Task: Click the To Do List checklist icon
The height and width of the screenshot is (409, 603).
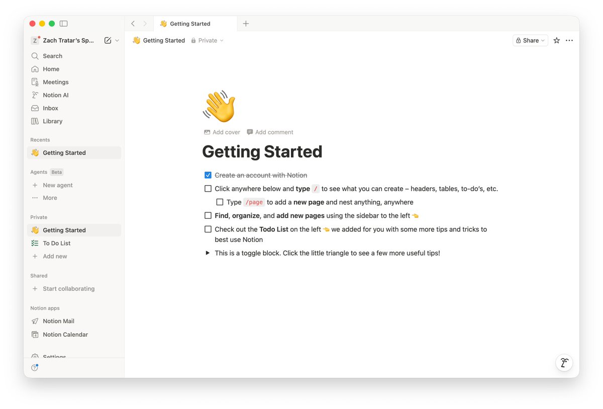Action: click(x=35, y=243)
